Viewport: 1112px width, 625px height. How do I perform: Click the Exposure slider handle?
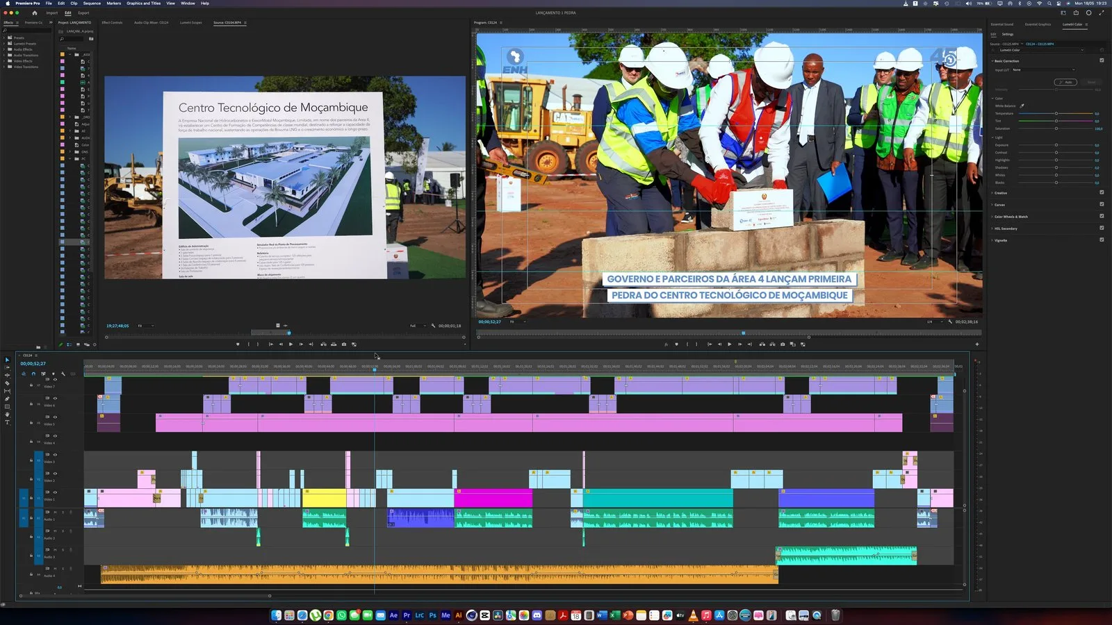pyautogui.click(x=1056, y=145)
